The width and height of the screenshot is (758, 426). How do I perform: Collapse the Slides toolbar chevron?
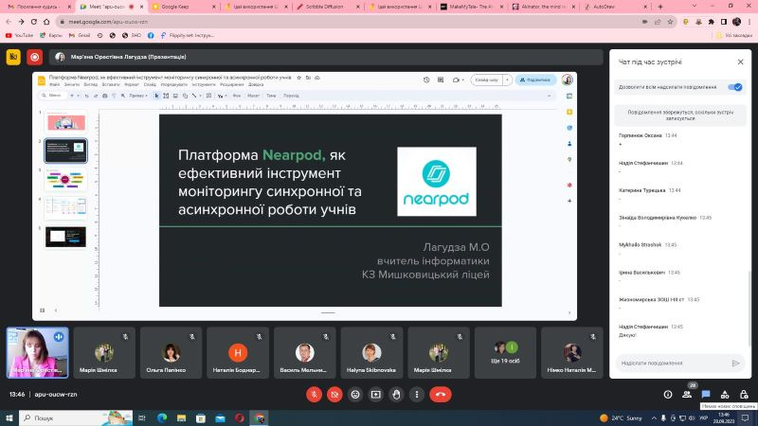click(550, 96)
